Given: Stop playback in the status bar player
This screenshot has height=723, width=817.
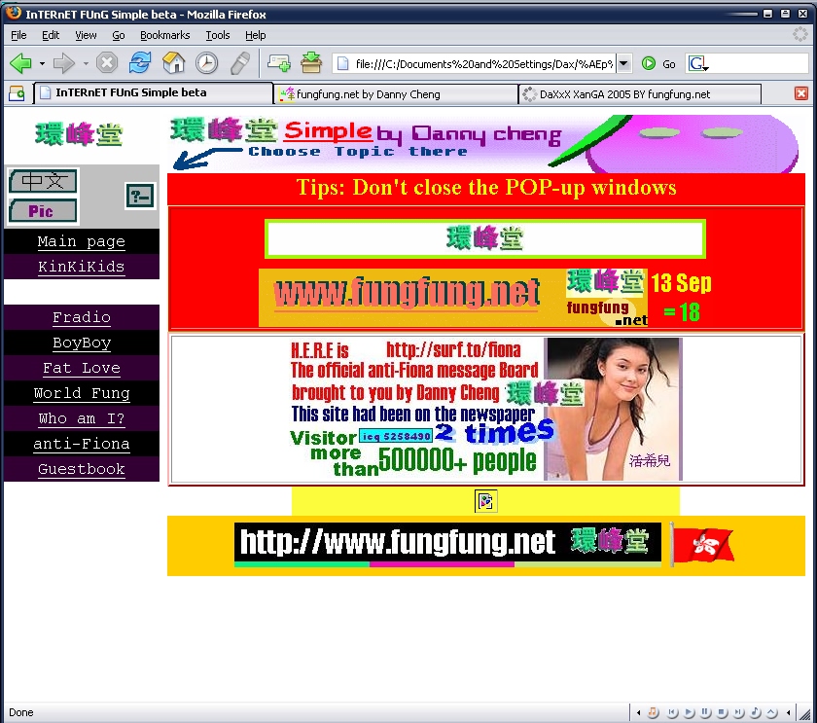Looking at the screenshot, I should click(722, 713).
